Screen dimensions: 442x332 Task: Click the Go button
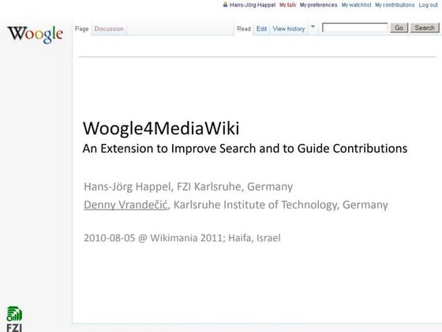(x=399, y=28)
